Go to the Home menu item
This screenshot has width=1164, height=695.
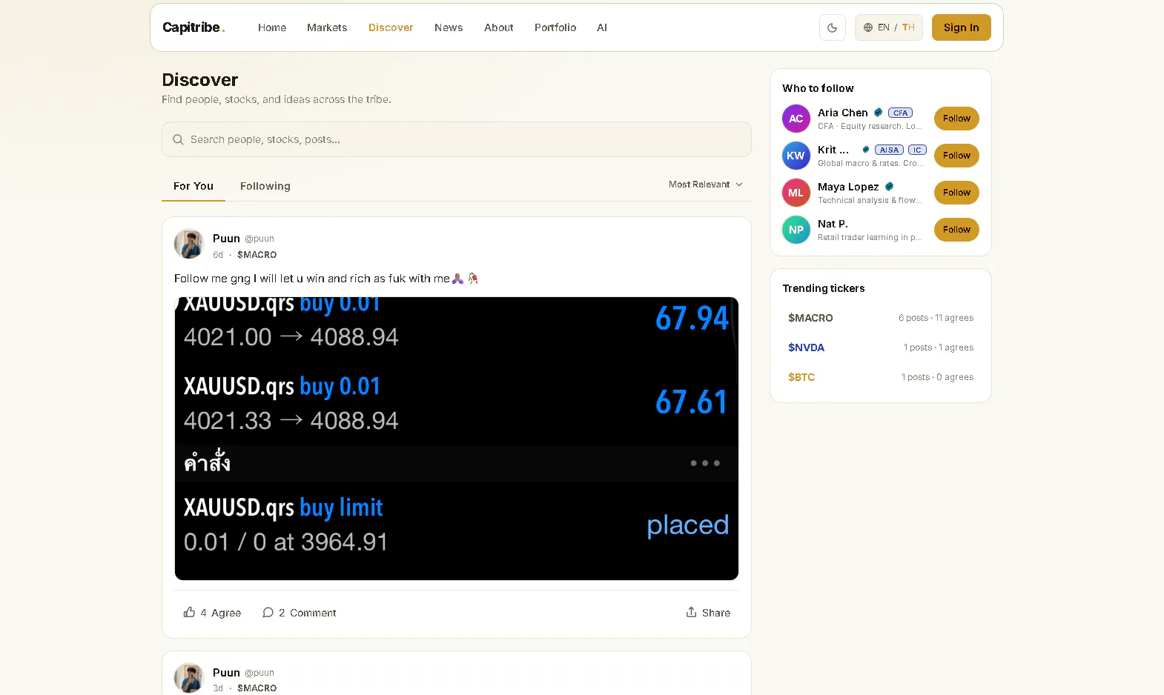point(272,27)
